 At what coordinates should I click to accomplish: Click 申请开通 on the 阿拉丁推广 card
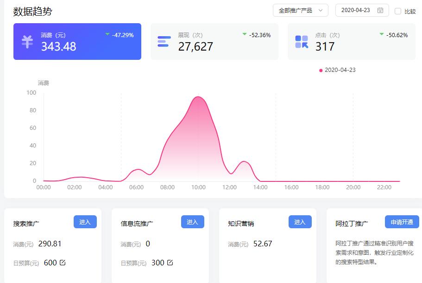pyautogui.click(x=401, y=222)
